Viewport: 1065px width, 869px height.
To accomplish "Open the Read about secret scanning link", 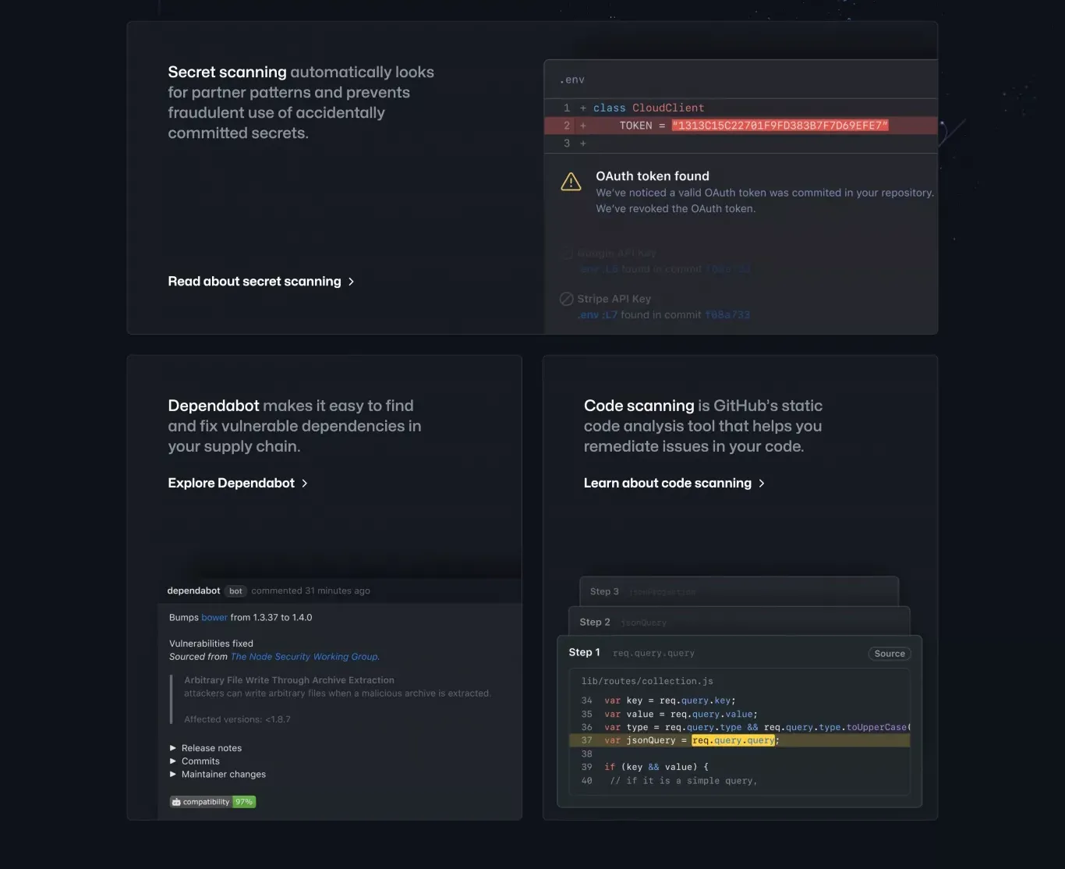I will point(261,282).
